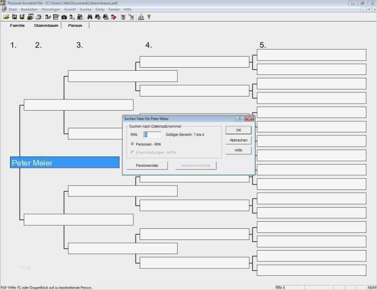Click the 'PAF-Hilfe: F1 oder Doppelklick' status text
Image resolution: width=377 pixels, height=290 pixels.
pyautogui.click(x=47, y=287)
